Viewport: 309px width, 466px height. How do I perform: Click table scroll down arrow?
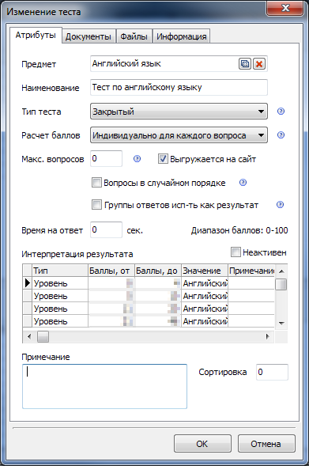click(281, 323)
